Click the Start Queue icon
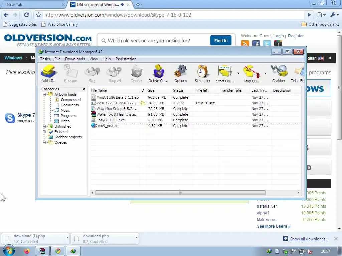 click(x=225, y=74)
